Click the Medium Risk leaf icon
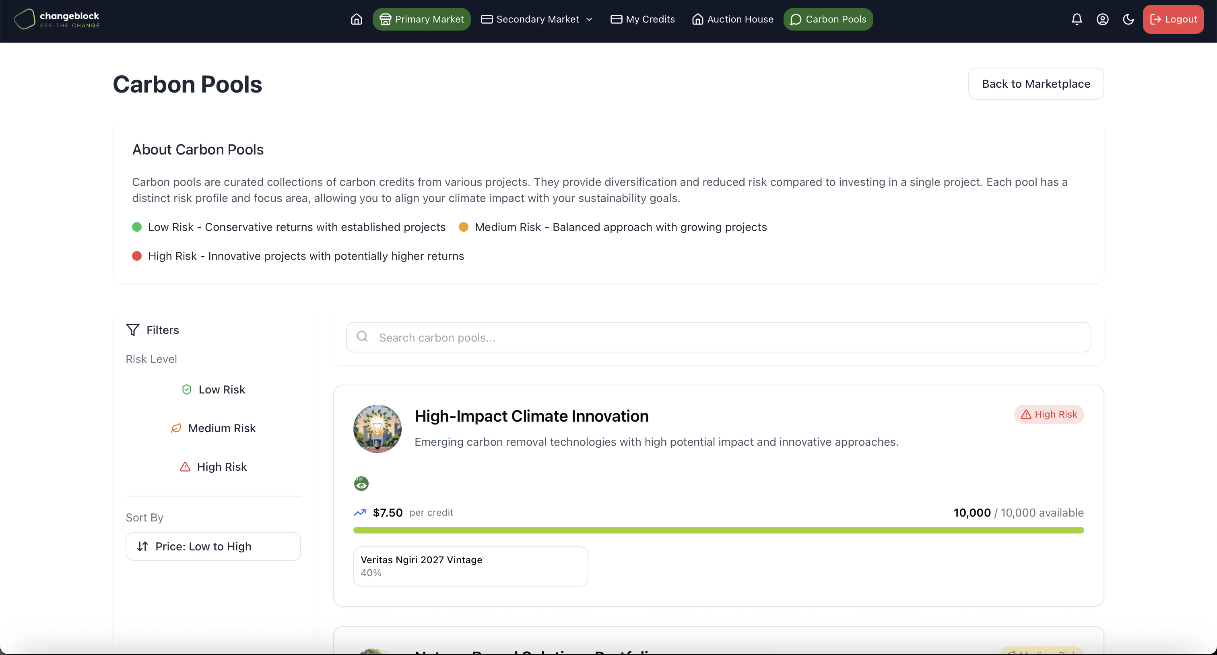The height and width of the screenshot is (655, 1217). click(176, 428)
